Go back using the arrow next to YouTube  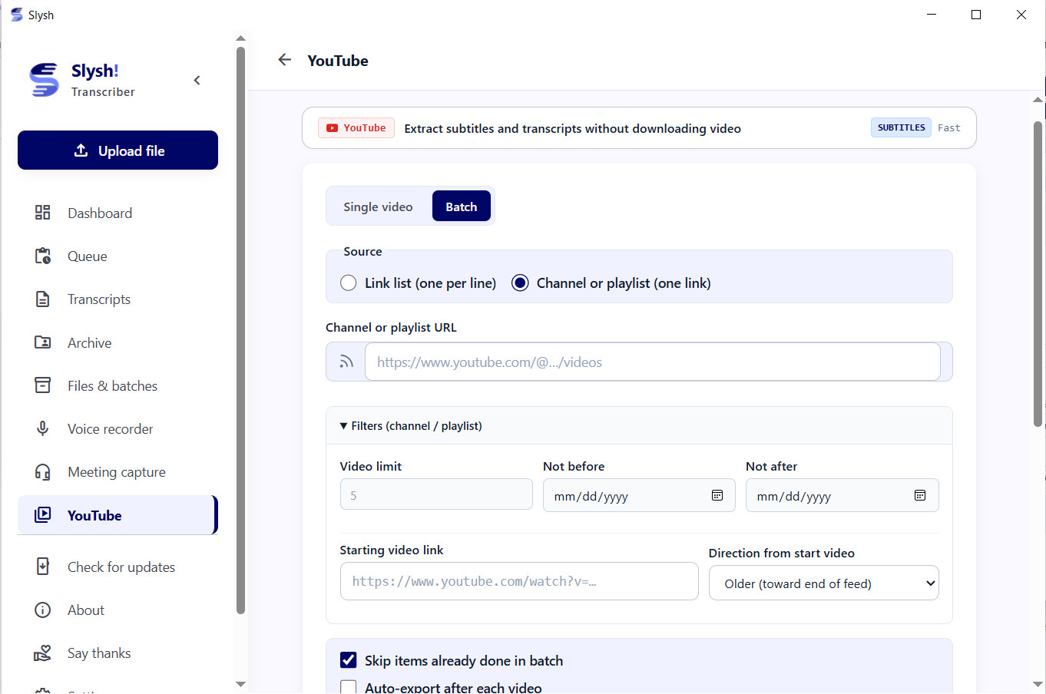click(285, 60)
